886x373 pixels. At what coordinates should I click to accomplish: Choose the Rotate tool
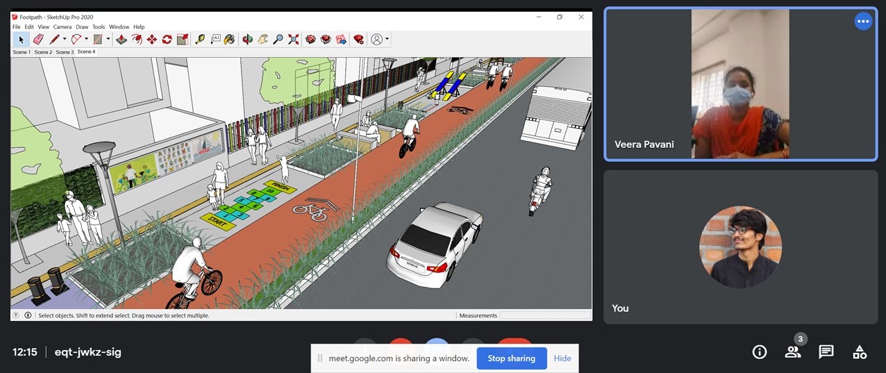tap(167, 40)
